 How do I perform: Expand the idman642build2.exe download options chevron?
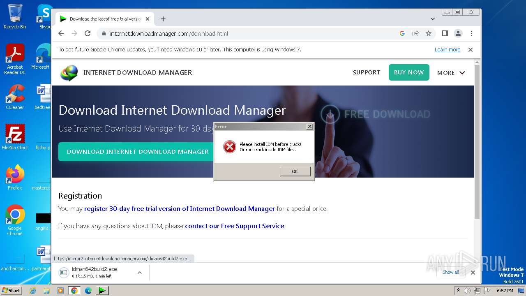tap(140, 273)
